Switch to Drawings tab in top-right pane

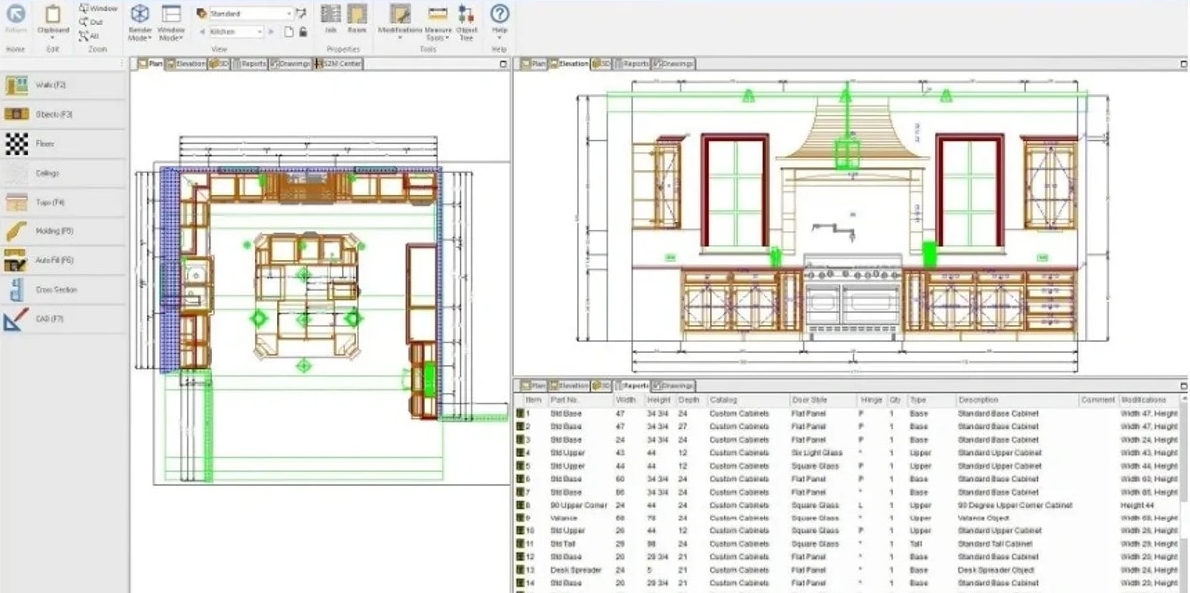674,64
